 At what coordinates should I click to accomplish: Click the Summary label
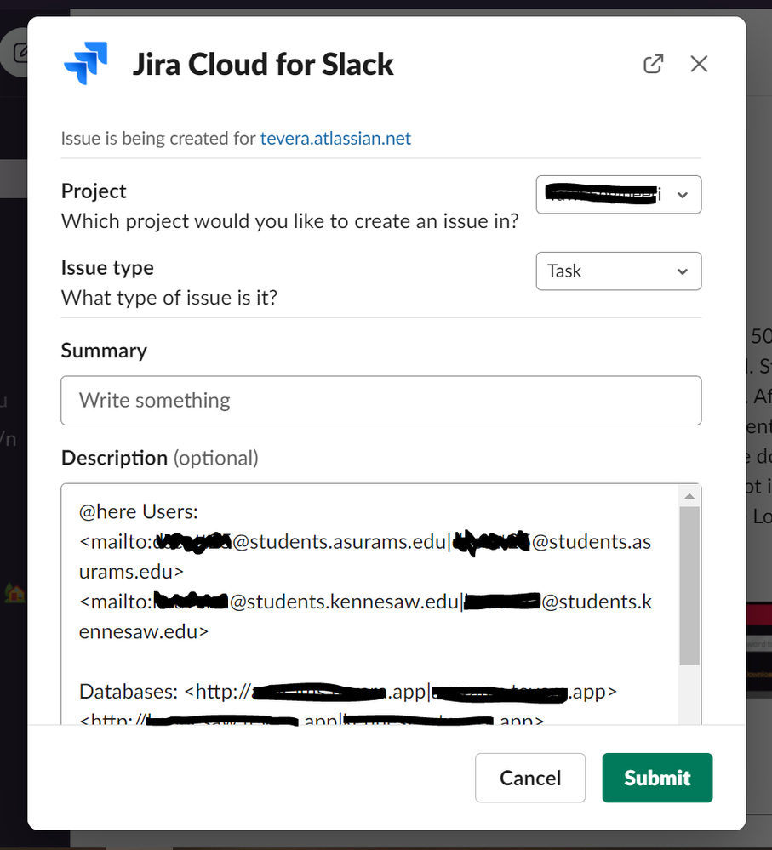104,351
